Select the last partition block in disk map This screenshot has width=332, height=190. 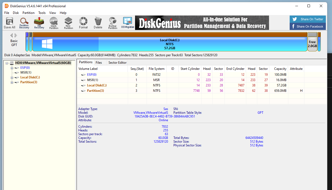[319, 42]
